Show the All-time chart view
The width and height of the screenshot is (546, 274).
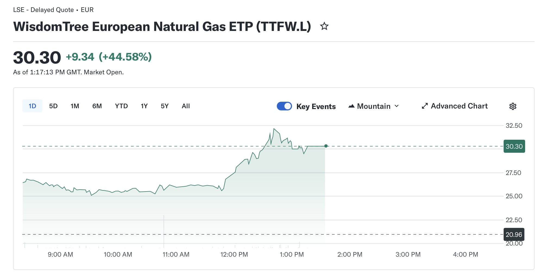(186, 106)
